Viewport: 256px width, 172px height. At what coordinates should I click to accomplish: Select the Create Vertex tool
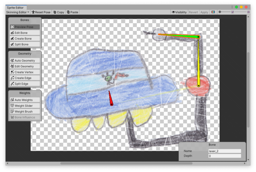pyautogui.click(x=24, y=72)
